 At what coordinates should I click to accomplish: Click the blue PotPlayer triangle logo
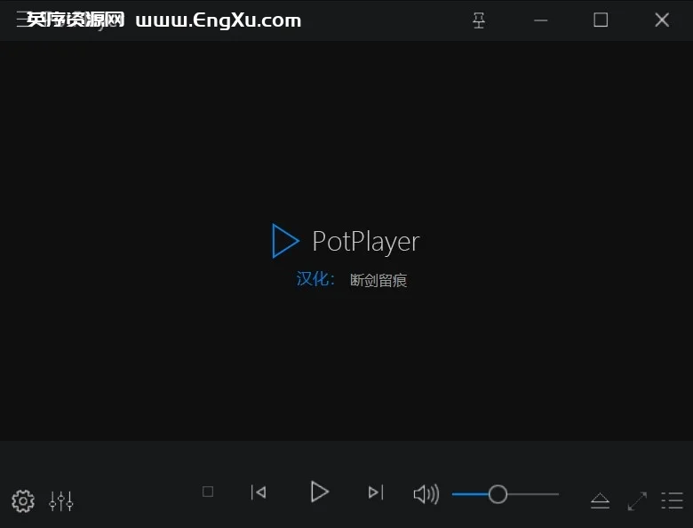point(284,241)
